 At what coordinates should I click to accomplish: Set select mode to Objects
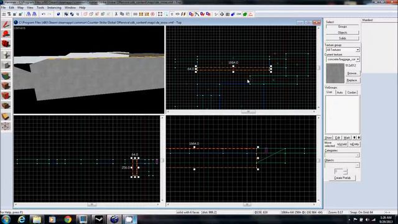point(343,32)
